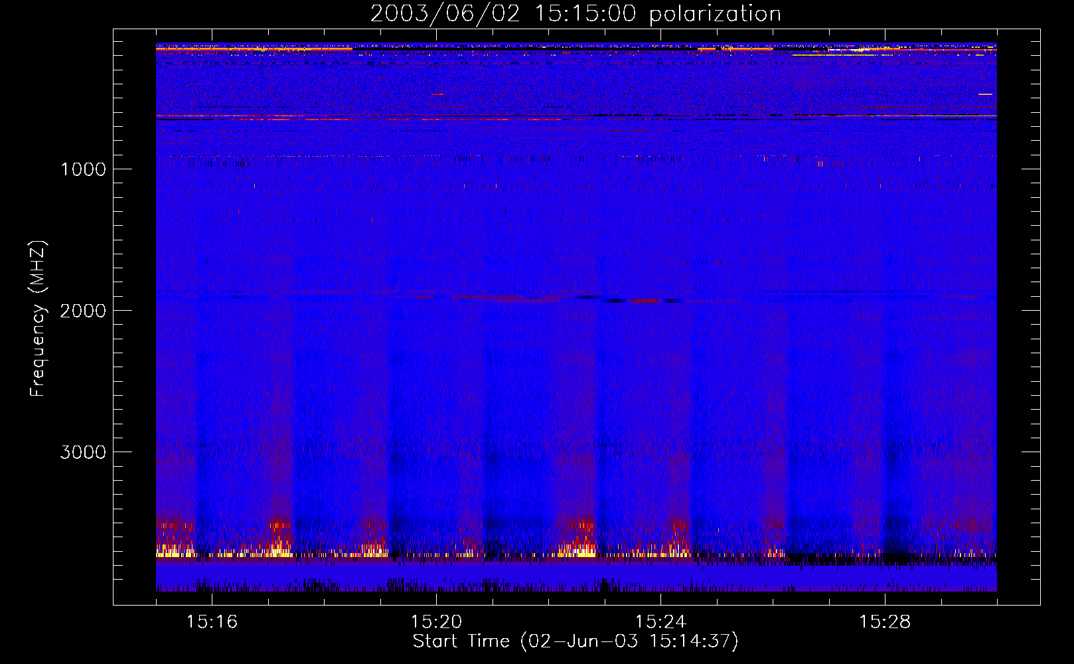Click the 3000 frequency tick label
The height and width of the screenshot is (664, 1074).
[x=83, y=452]
